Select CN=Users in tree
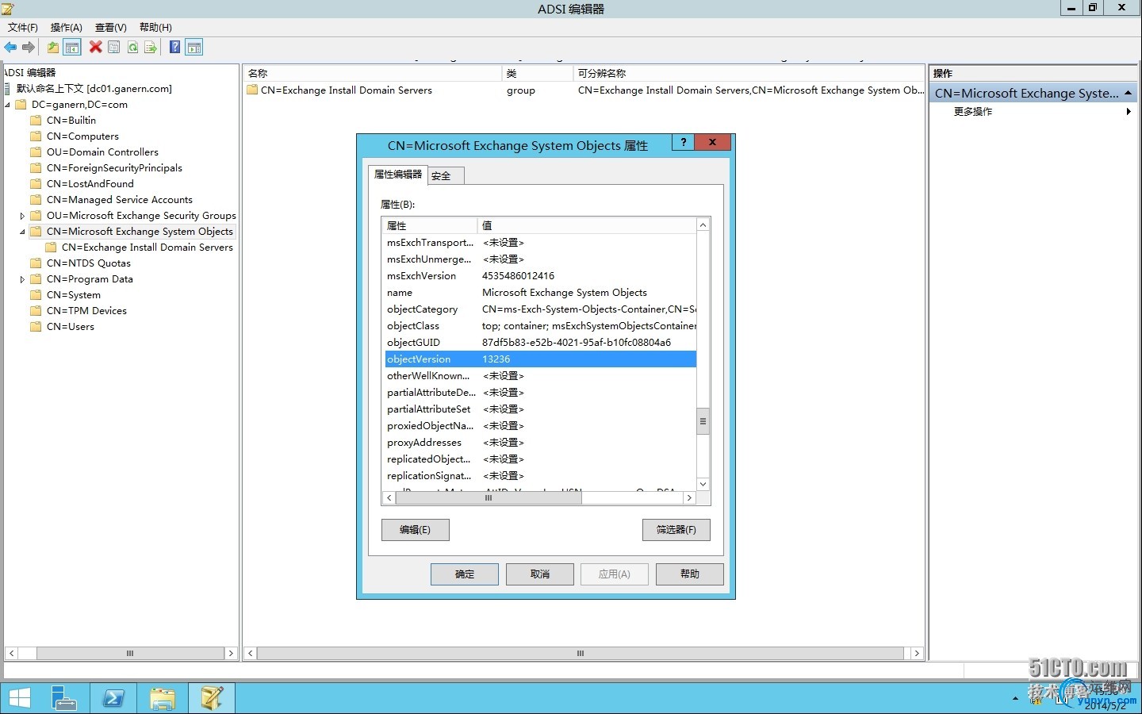Viewport: 1142px width, 714px height. (x=71, y=327)
